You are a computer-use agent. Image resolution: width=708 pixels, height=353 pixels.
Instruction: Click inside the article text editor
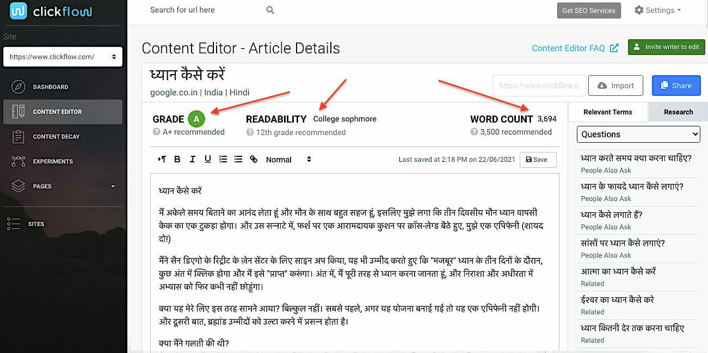click(x=354, y=263)
